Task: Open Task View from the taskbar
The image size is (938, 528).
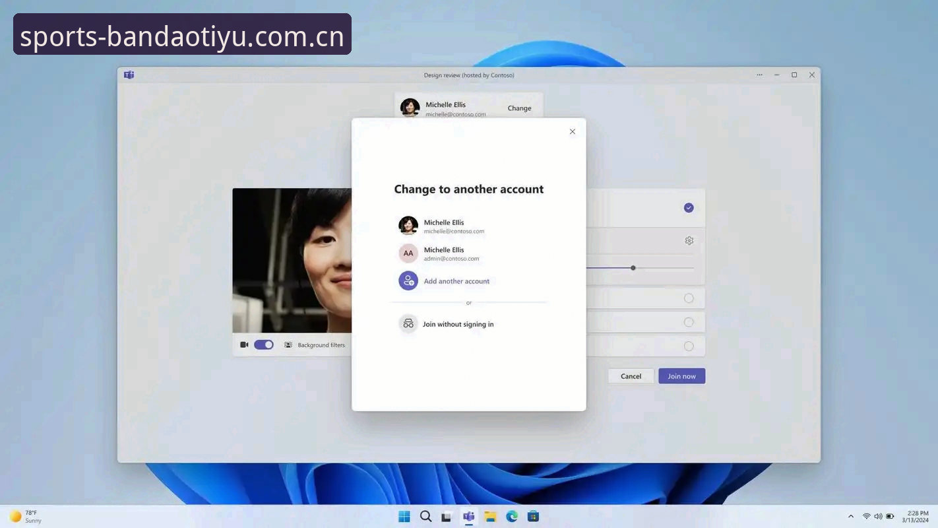Action: click(447, 516)
